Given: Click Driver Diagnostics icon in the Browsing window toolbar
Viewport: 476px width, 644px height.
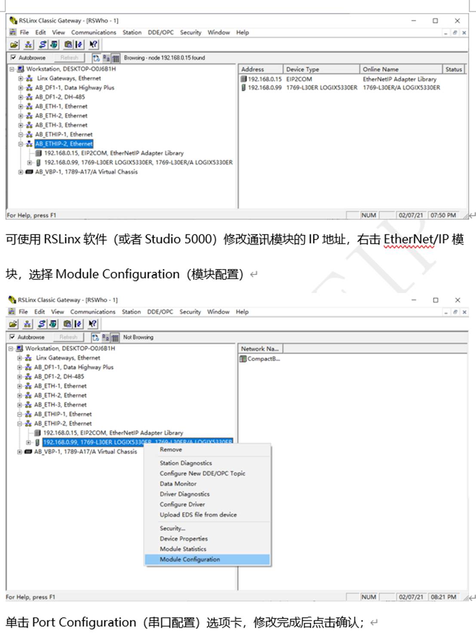Looking at the screenshot, I should (54, 44).
